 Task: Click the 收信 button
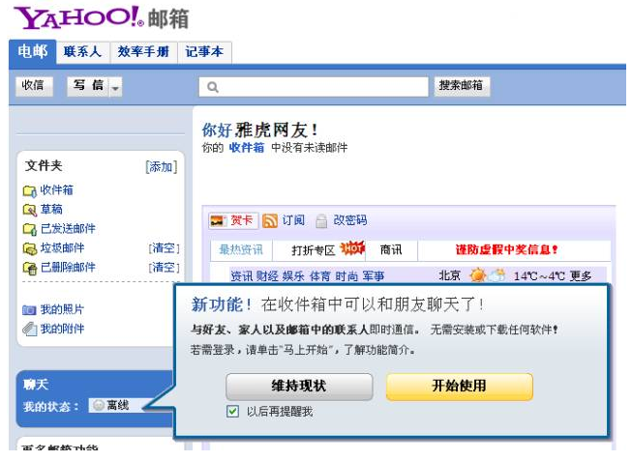point(34,87)
